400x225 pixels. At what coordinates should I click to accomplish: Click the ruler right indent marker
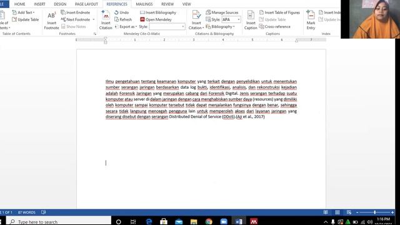(296, 40)
